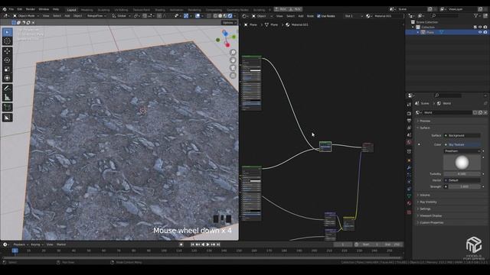
Task: Open Object Mode dropdown in viewport header
Action: (x=26, y=15)
